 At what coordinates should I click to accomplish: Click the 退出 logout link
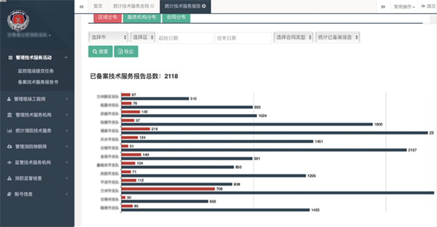tap(428, 6)
